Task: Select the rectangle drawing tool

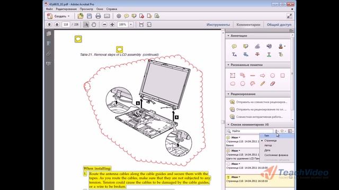Action: pyautogui.click(x=282, y=75)
